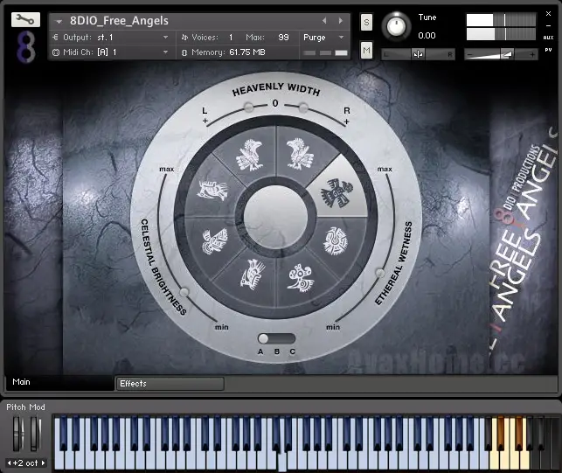Click the Ethereal Wetness slider knob
Viewport: 562px width, 473px height.
[379, 273]
